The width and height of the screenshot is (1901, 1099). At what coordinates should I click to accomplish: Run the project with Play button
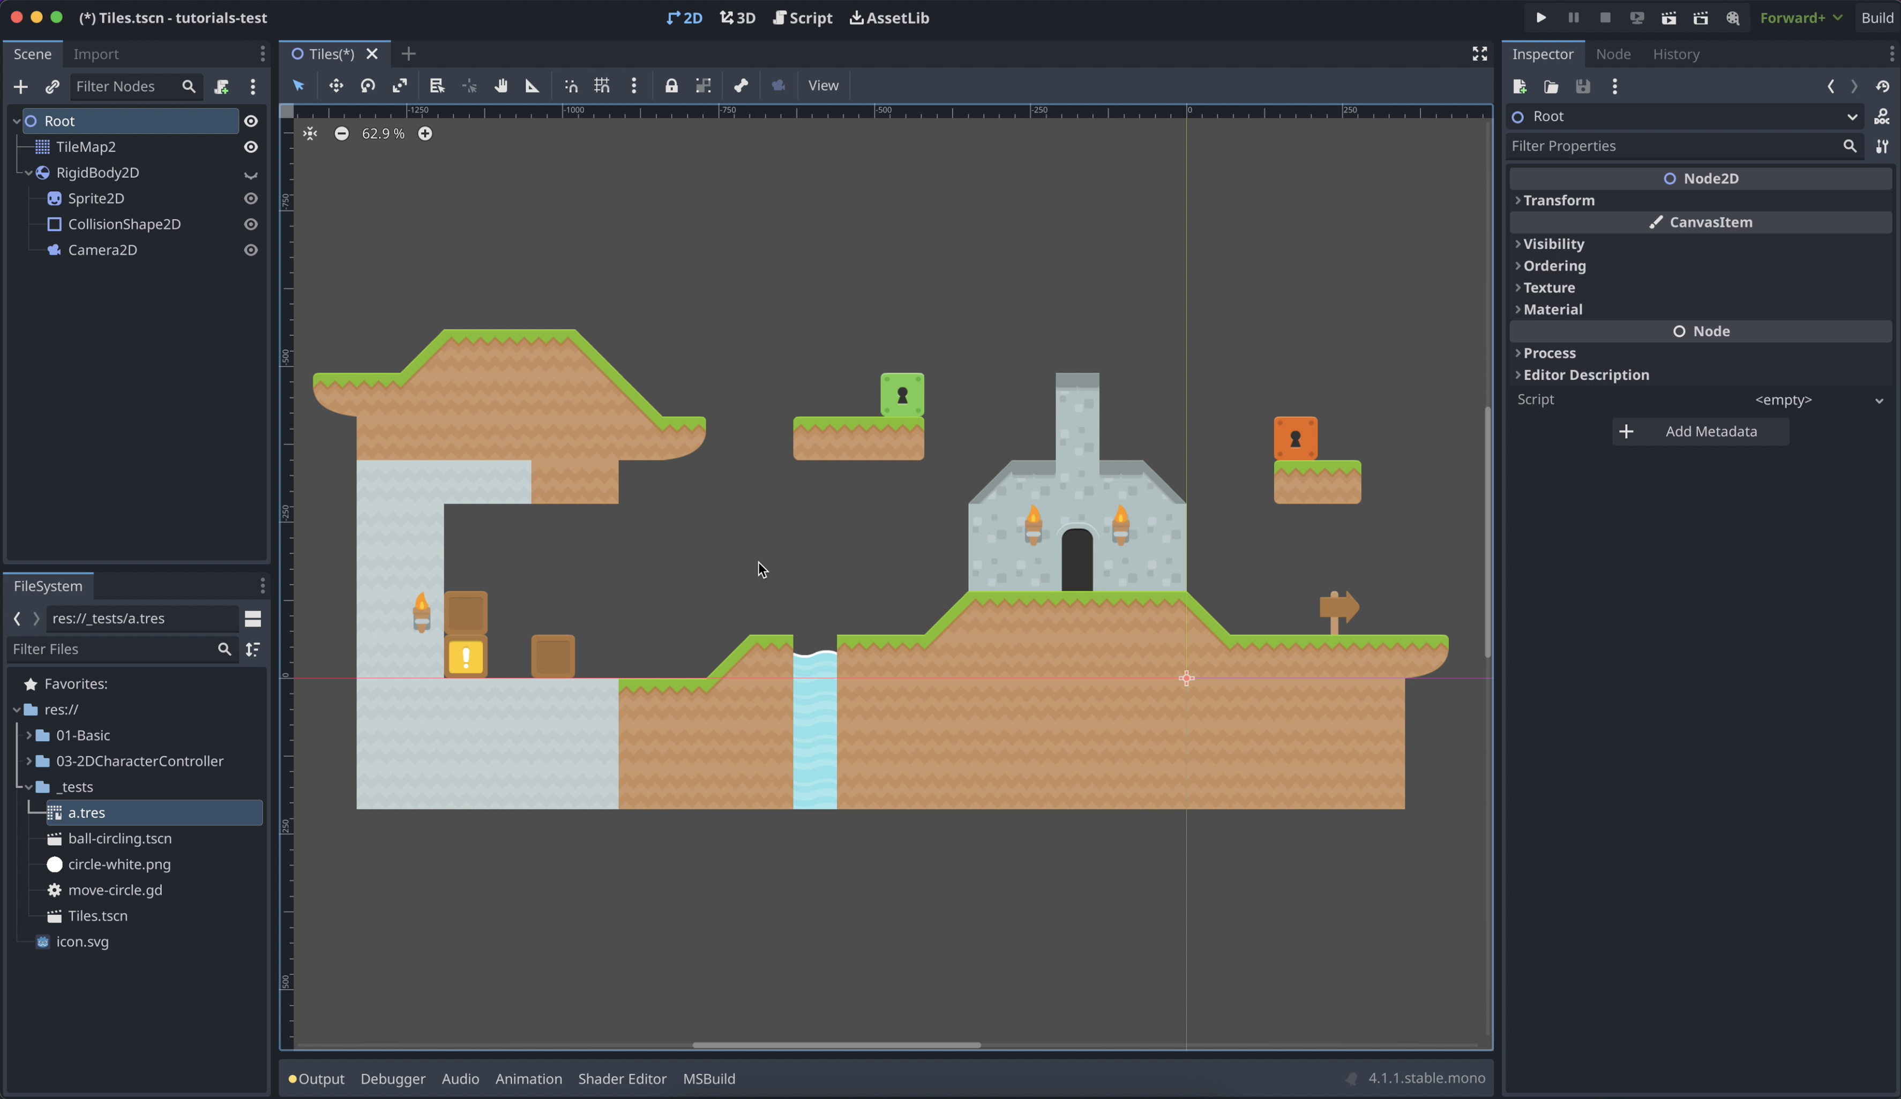[1541, 17]
